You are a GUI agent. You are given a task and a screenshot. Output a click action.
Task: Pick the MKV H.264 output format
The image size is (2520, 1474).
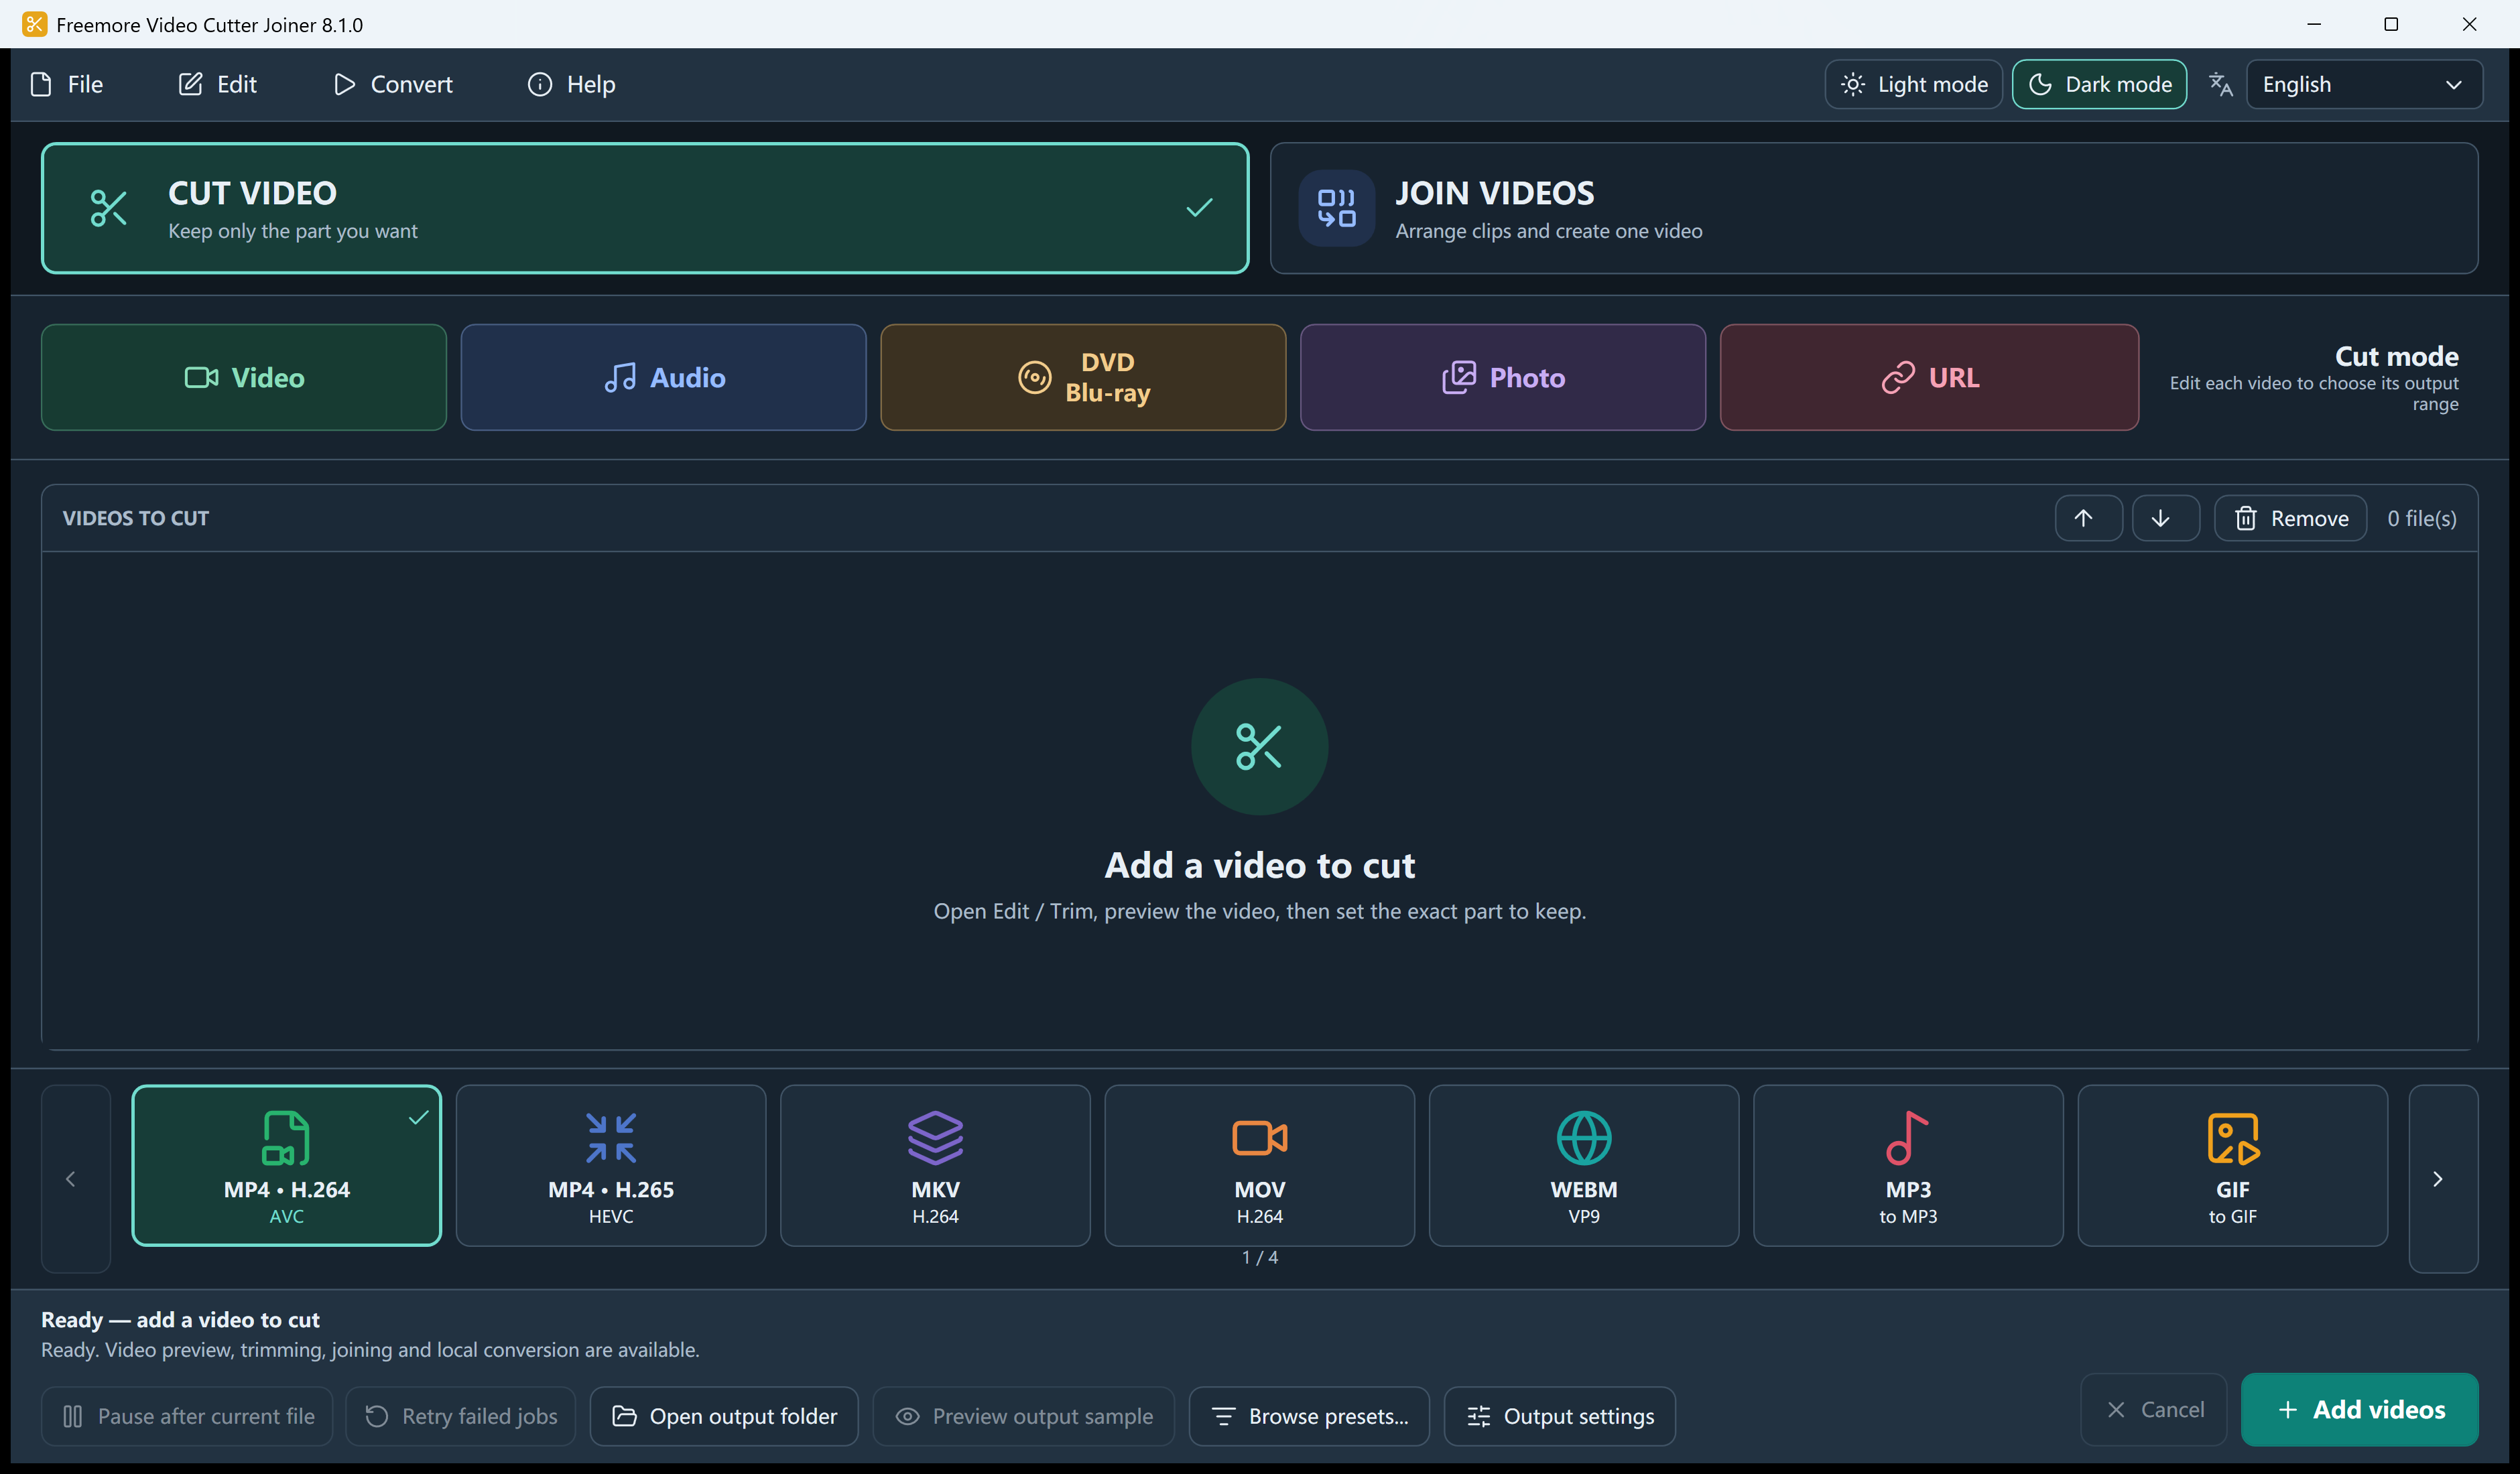pyautogui.click(x=935, y=1165)
